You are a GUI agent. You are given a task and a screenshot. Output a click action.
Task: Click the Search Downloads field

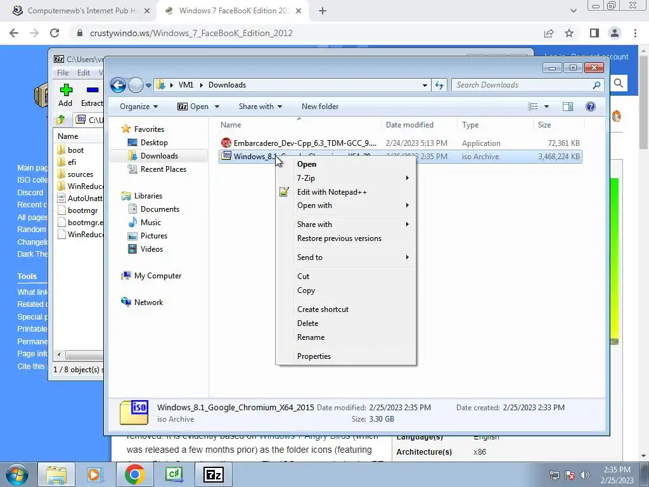[x=522, y=85]
